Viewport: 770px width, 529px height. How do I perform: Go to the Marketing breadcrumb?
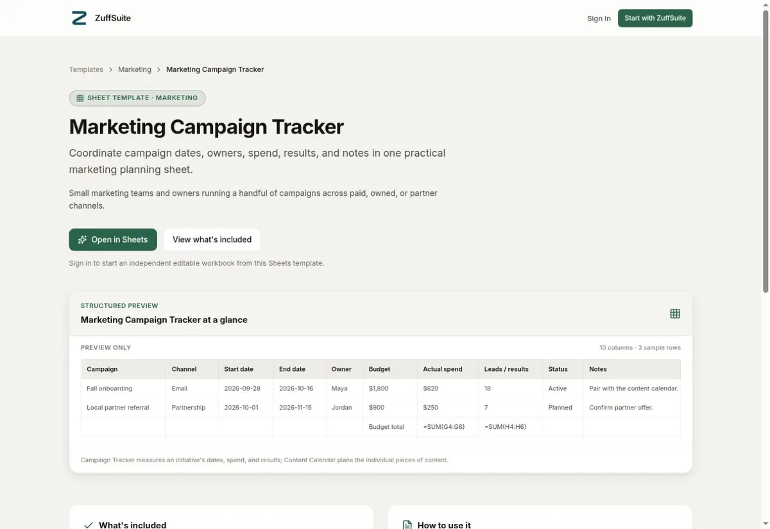tap(135, 69)
